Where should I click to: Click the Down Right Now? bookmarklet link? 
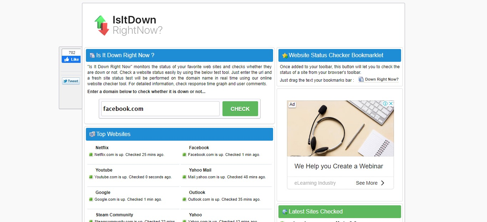tap(382, 80)
